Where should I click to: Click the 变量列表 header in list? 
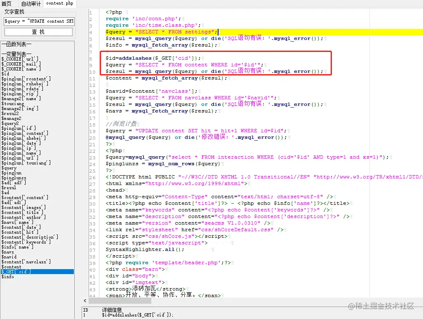16,54
